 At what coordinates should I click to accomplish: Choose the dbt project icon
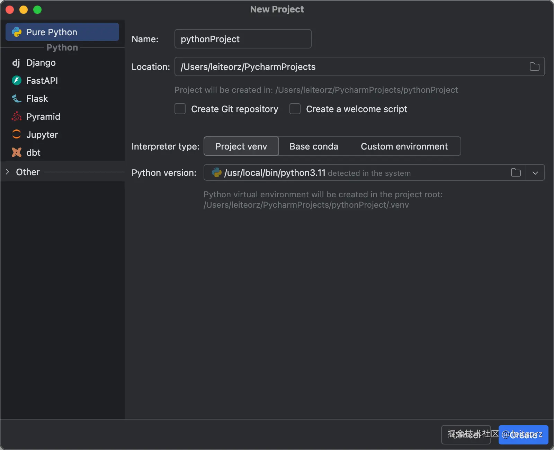[x=17, y=153]
